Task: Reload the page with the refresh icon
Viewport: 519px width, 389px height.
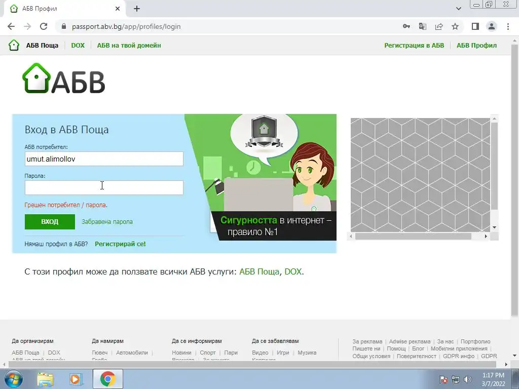Action: [44, 26]
